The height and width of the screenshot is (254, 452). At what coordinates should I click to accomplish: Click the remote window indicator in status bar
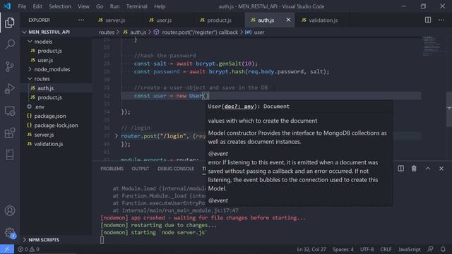tap(7, 249)
